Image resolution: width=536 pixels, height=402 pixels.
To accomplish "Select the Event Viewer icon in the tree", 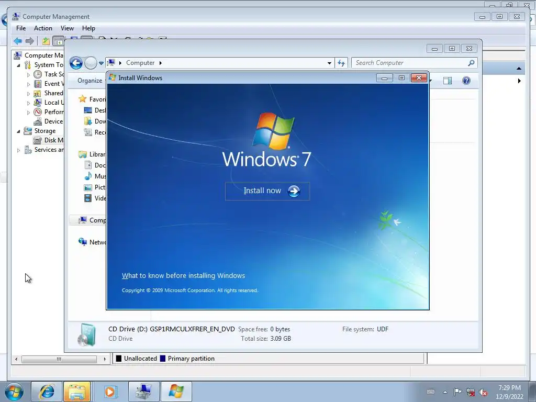I will click(x=38, y=84).
